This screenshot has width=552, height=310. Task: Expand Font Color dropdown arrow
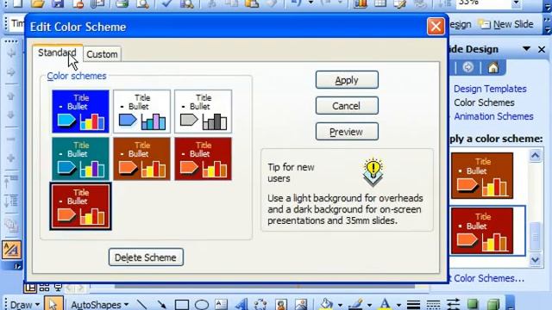398,305
